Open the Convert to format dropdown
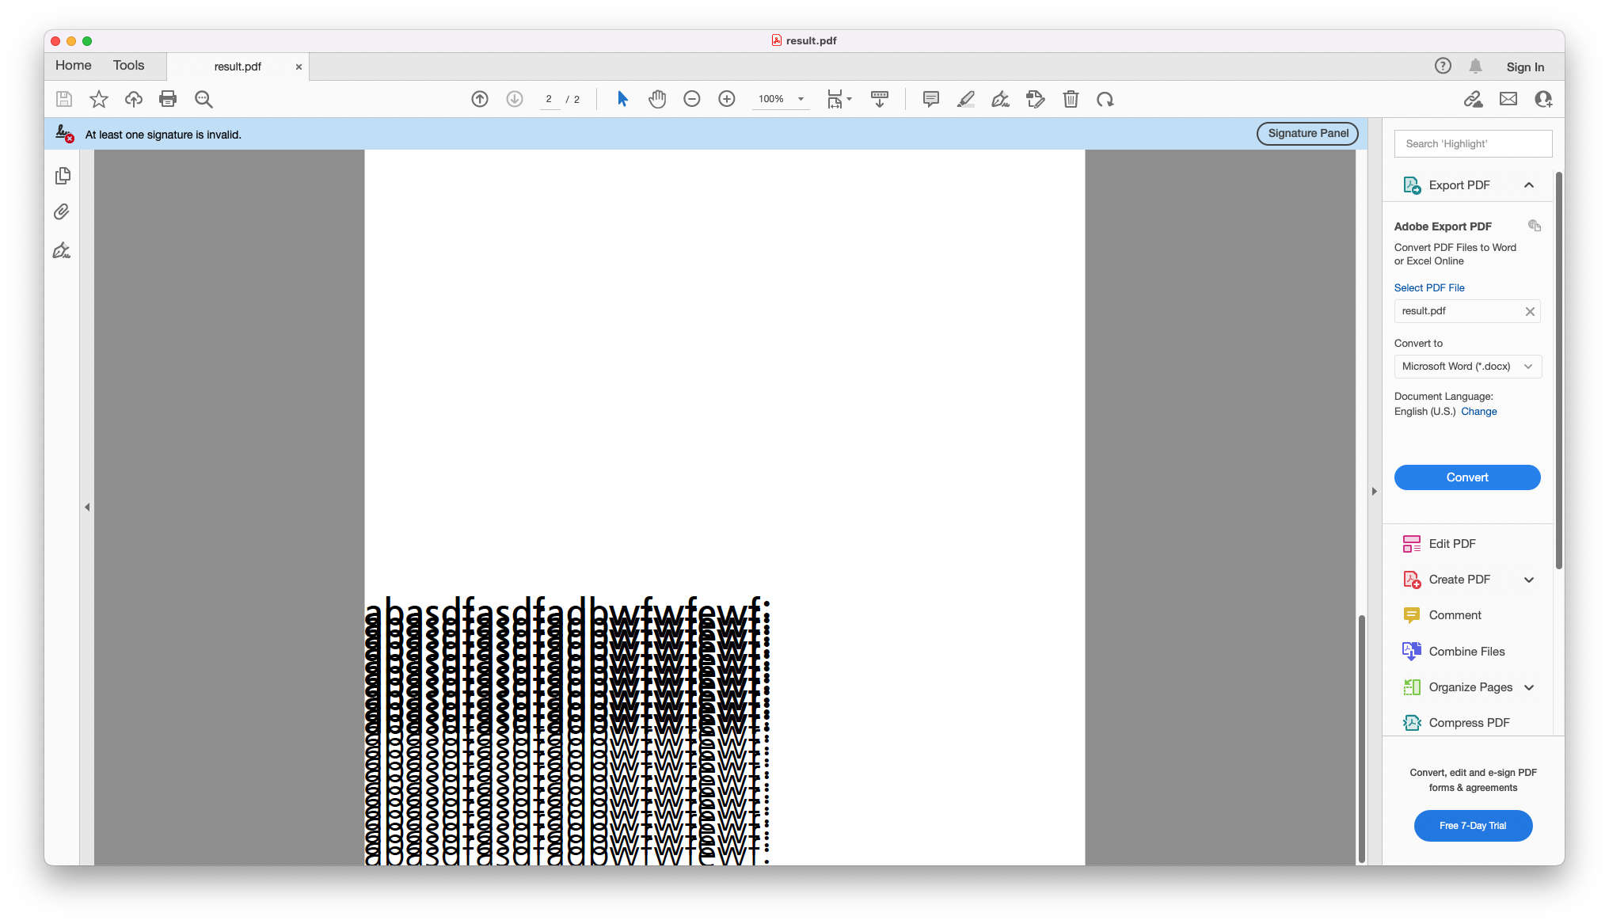Viewport: 1609px width, 924px height. pos(1467,367)
